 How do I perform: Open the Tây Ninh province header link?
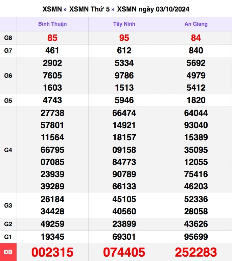124,24
